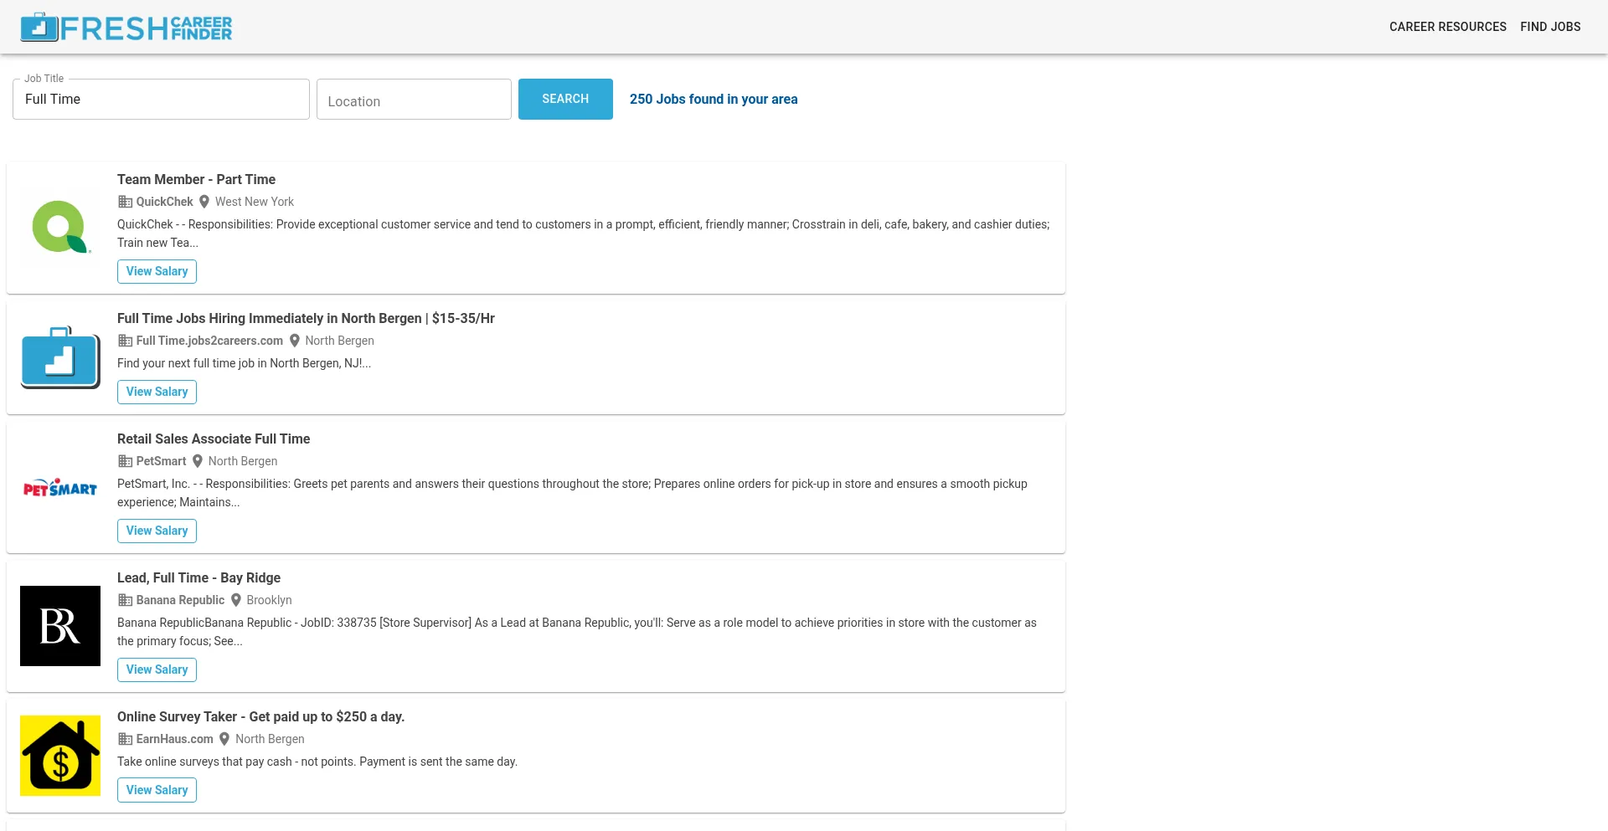
Task: Click 'Full Time.jobs2careers.com' company name
Action: click(209, 341)
